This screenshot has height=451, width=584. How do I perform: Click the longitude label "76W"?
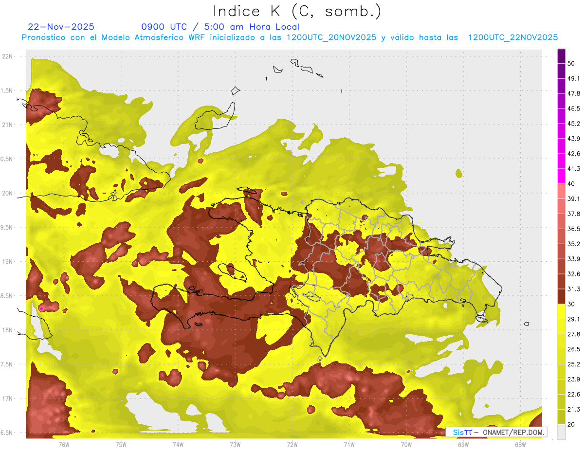click(x=64, y=444)
